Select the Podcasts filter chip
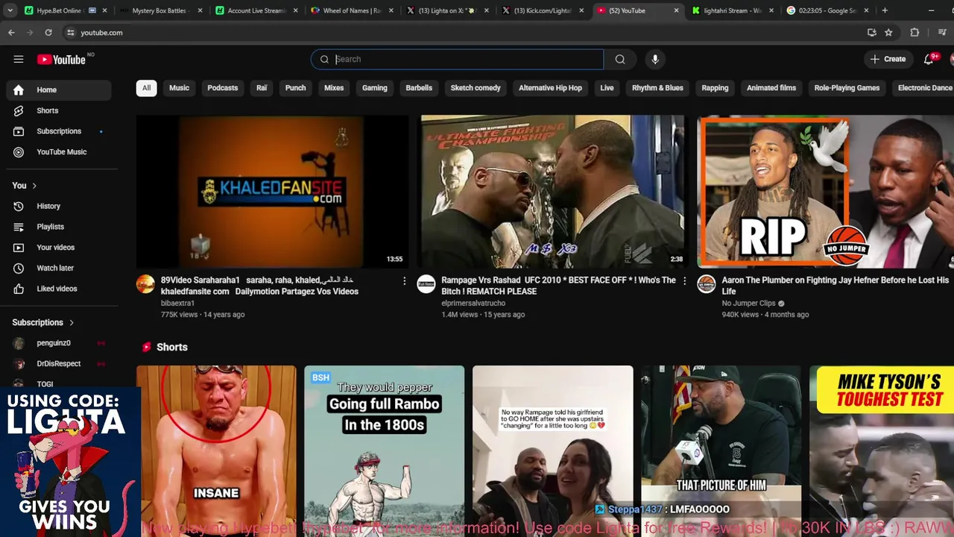 coord(222,88)
